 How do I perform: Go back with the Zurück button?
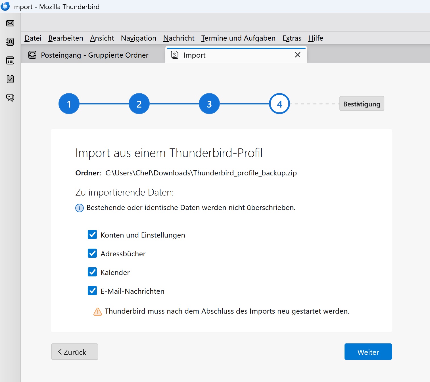tap(75, 352)
